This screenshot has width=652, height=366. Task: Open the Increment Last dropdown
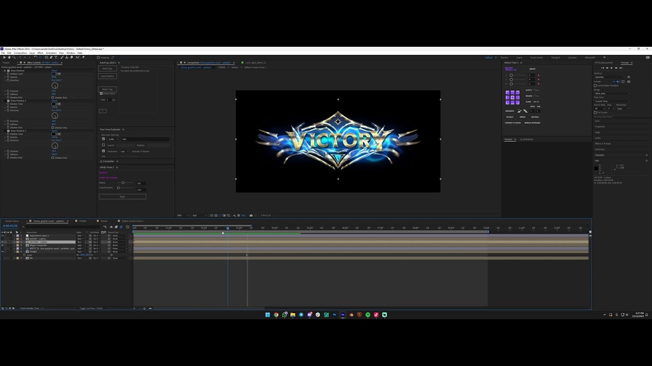click(x=124, y=151)
